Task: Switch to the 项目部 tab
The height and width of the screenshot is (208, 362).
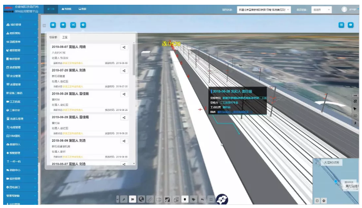Action: [x=53, y=37]
